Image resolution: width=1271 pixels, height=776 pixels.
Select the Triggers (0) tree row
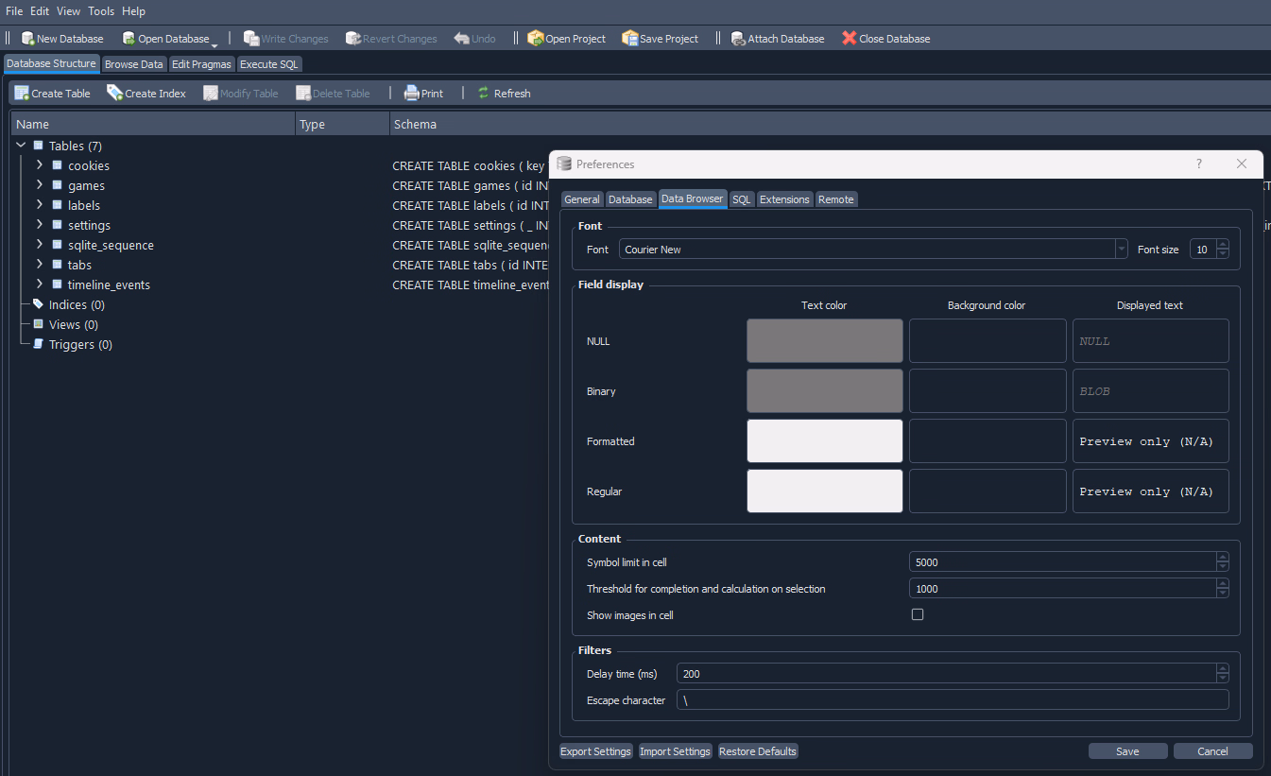[x=80, y=344]
